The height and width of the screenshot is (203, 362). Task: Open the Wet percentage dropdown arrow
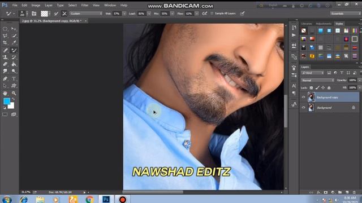[x=124, y=14]
